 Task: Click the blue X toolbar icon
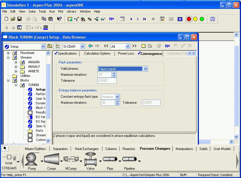(x=180, y=19)
